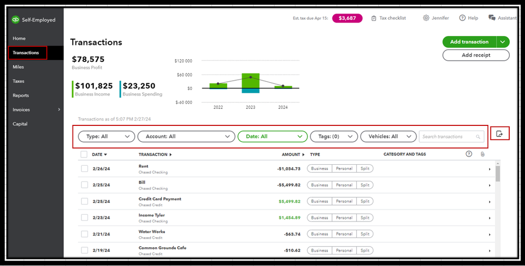This screenshot has height=266, width=525.
Task: Click the -$1,034.73 Rent amount
Action: click(x=289, y=169)
